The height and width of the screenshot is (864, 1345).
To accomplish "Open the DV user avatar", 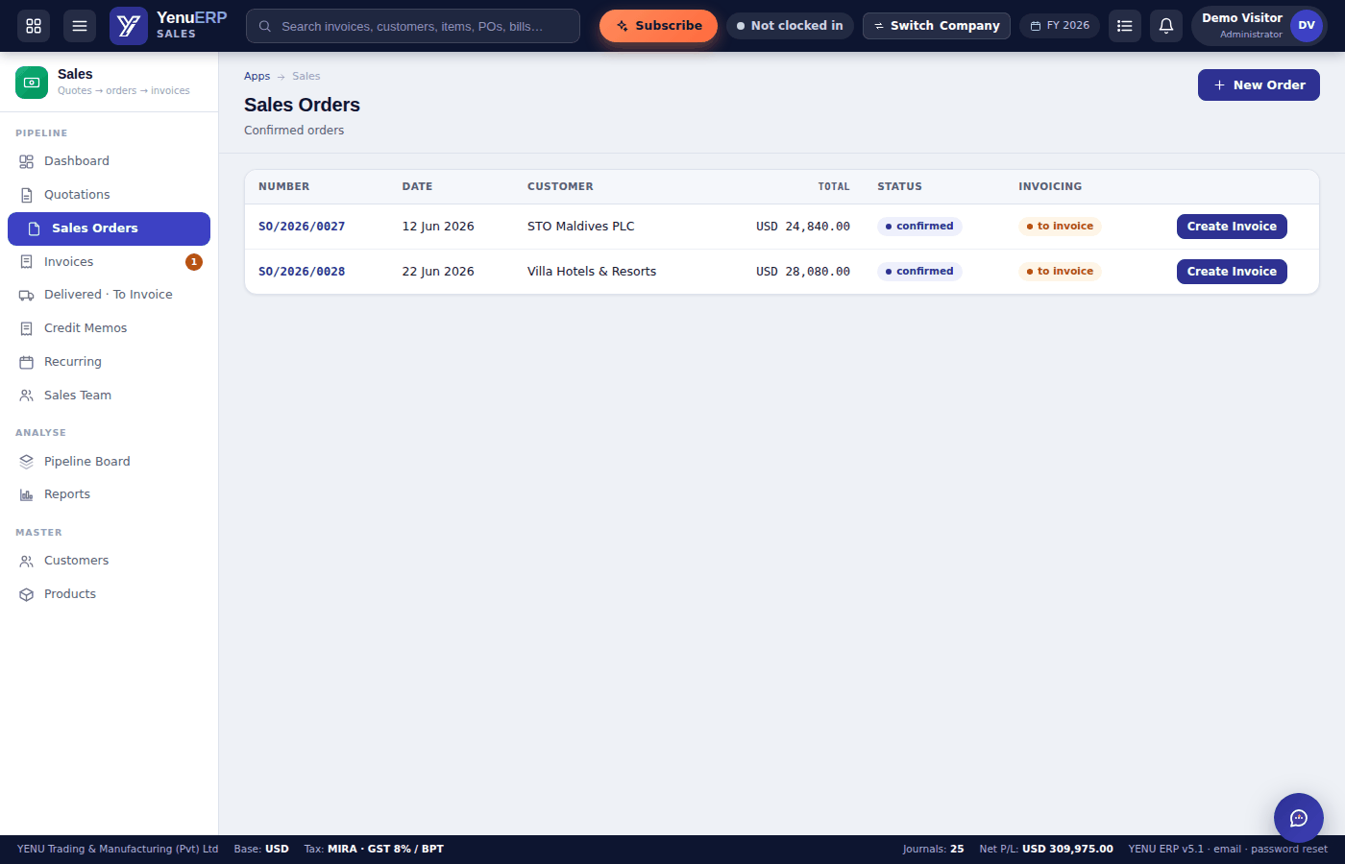I will (x=1307, y=26).
